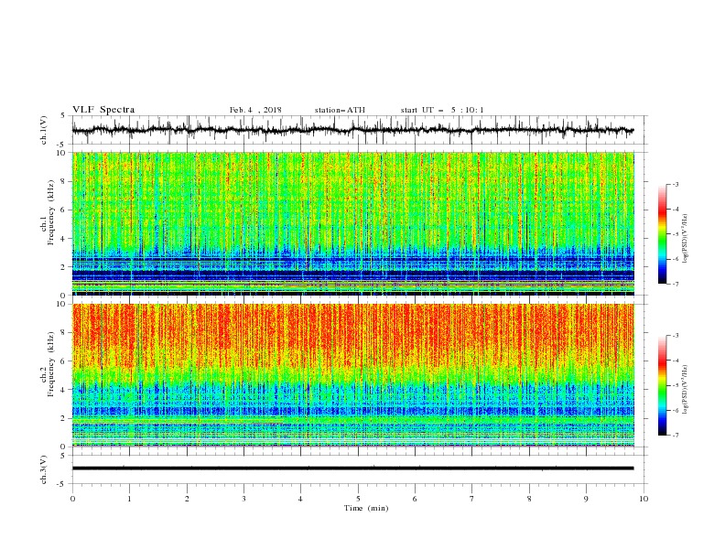
Task: Click the time axis tick label "6"
Action: click(415, 499)
